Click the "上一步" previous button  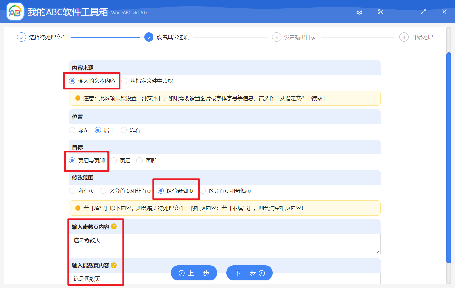coord(194,273)
